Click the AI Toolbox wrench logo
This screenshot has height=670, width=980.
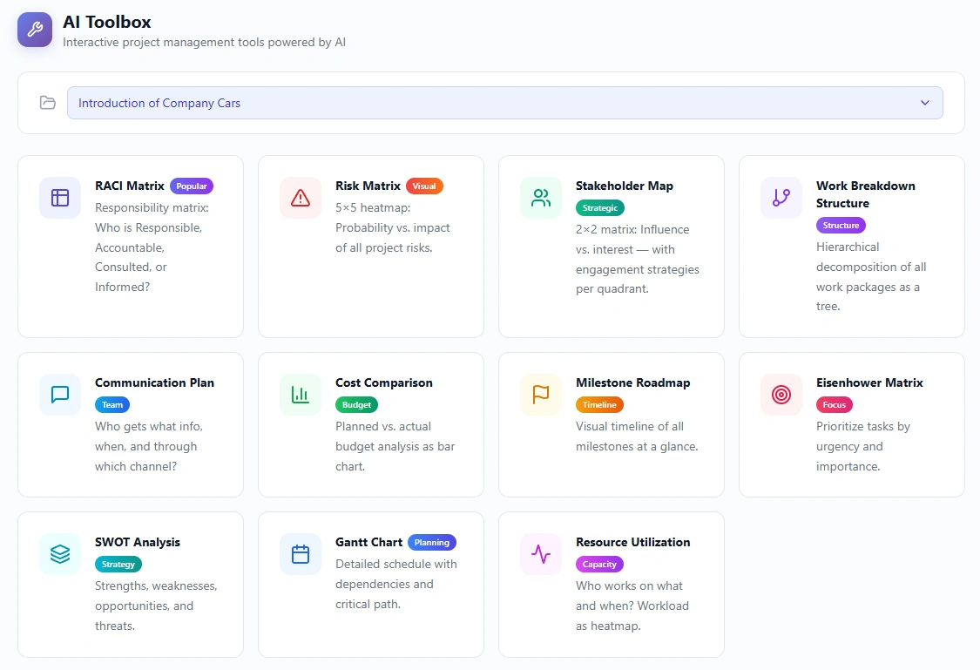[35, 30]
